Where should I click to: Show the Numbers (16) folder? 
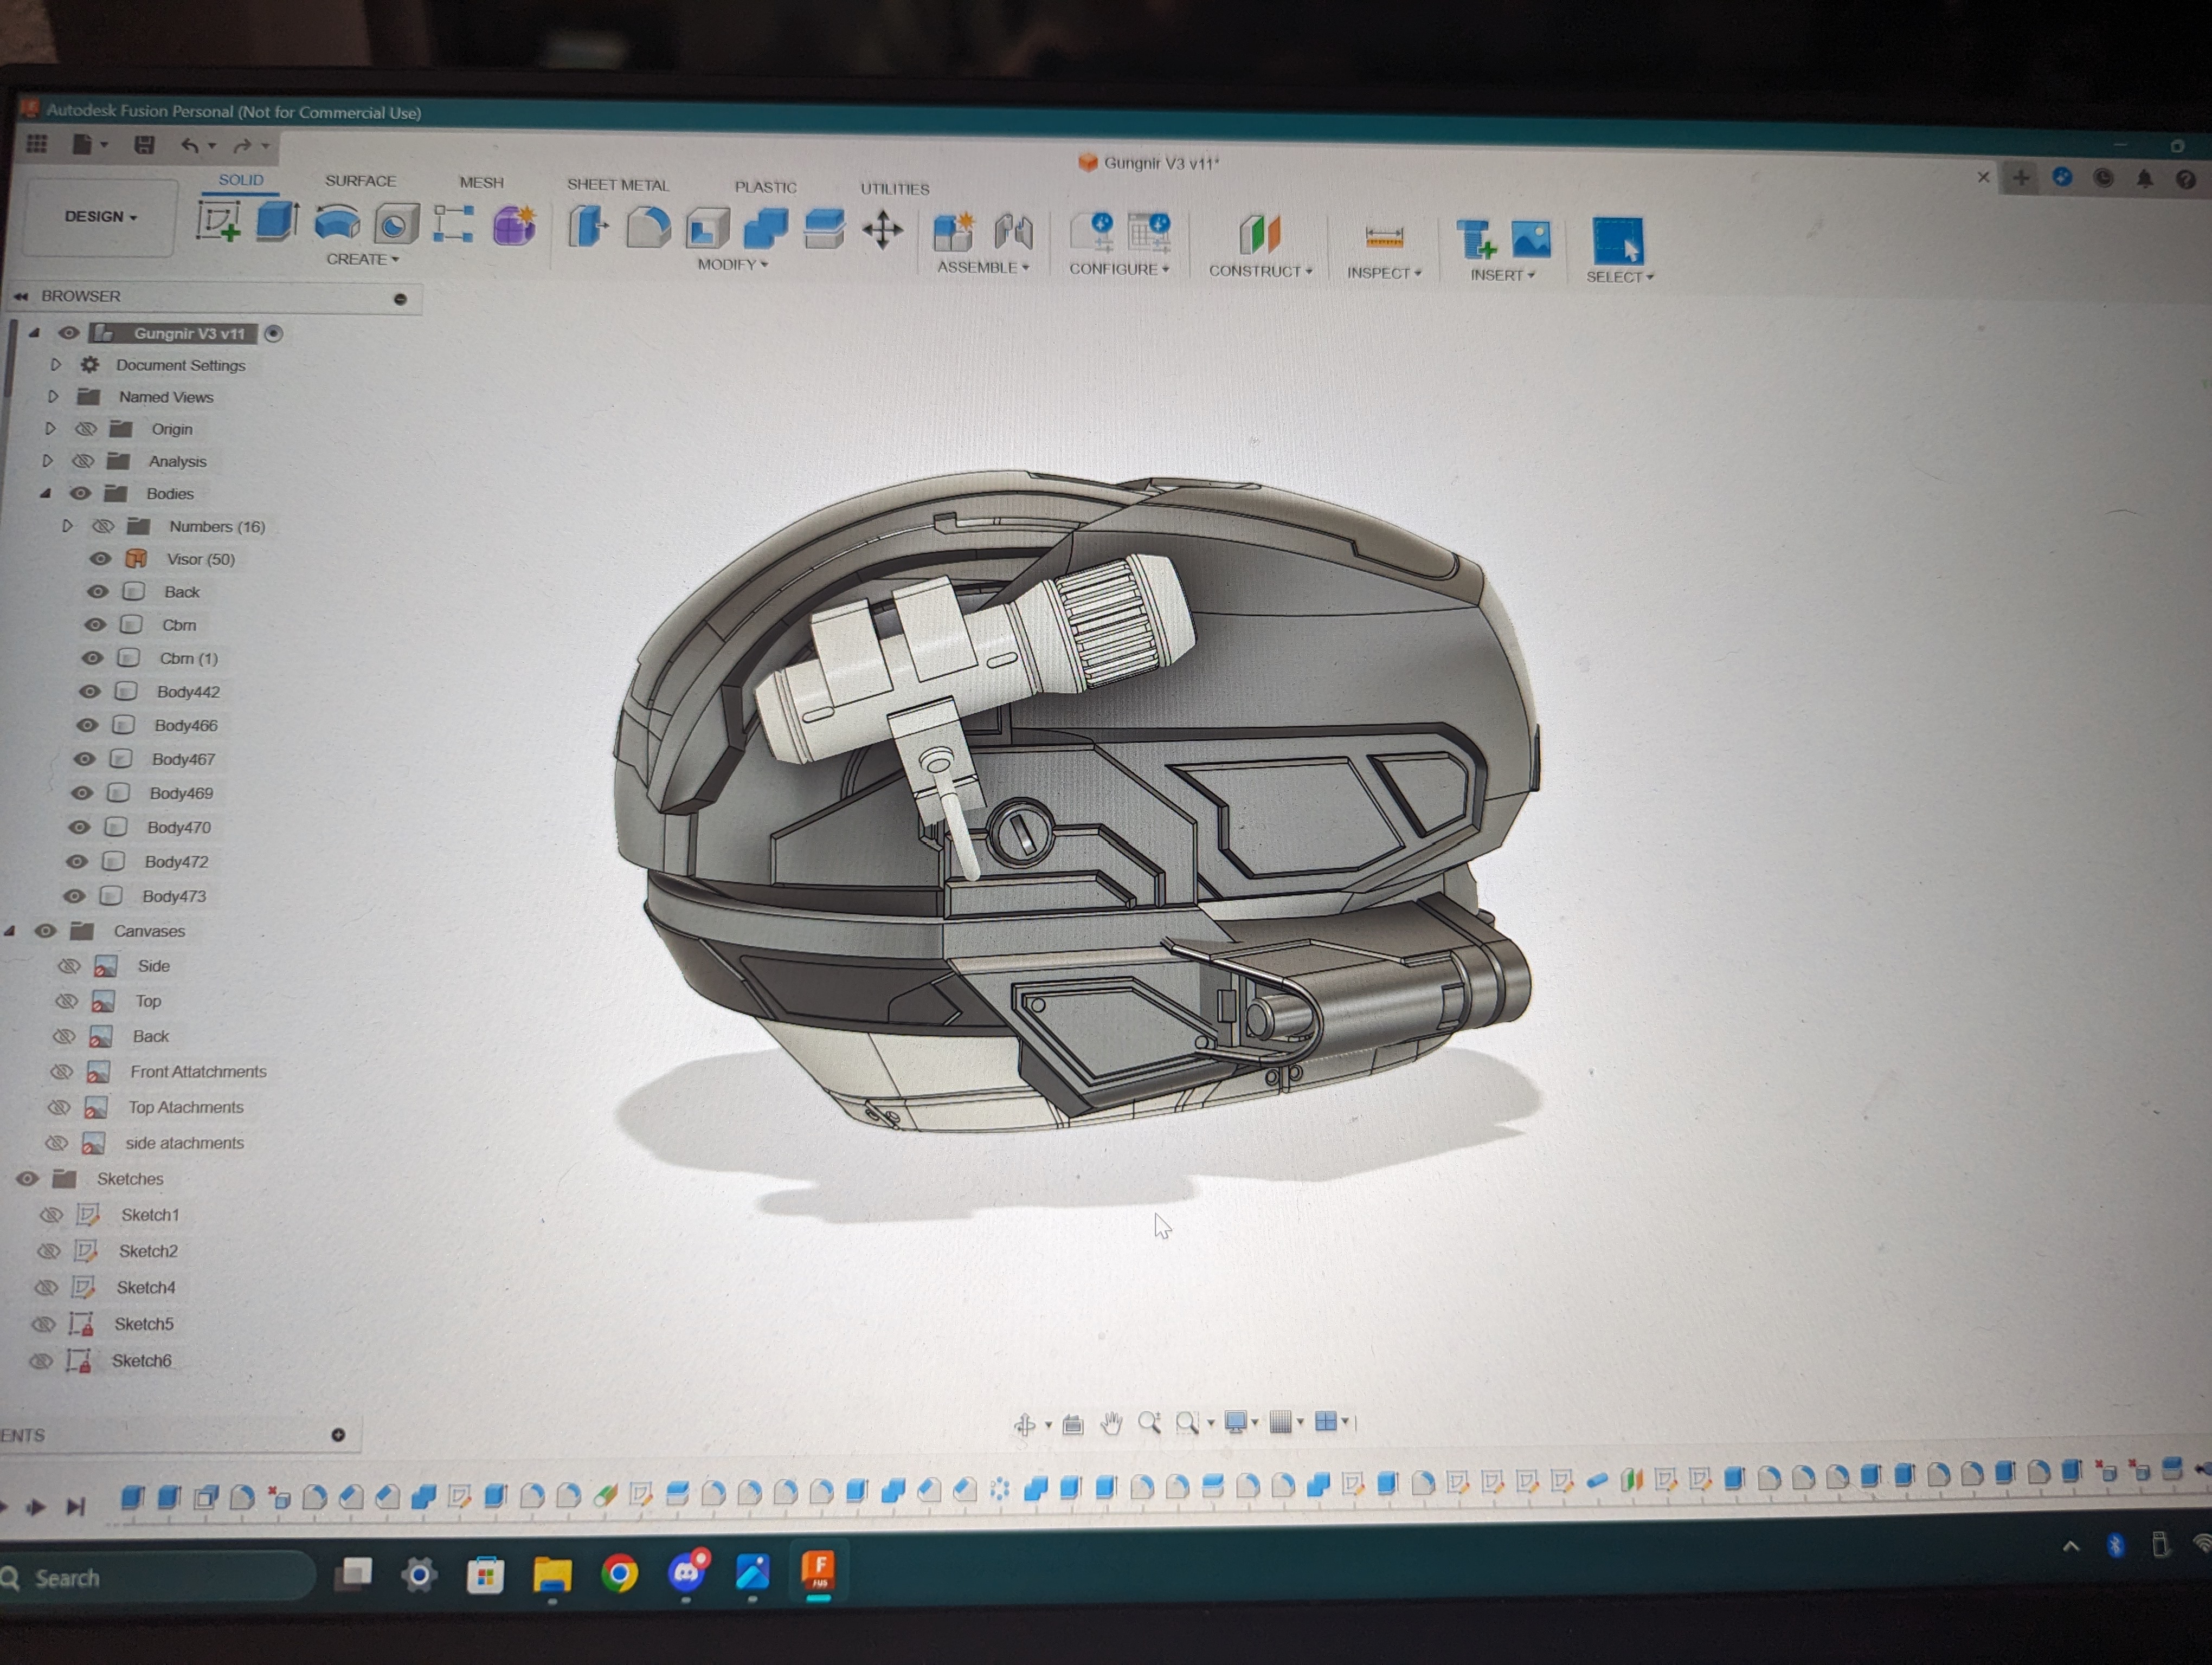click(103, 526)
